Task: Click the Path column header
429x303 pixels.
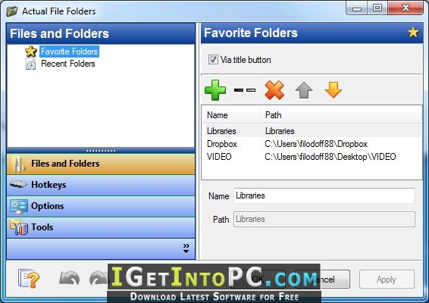Action: pos(340,115)
